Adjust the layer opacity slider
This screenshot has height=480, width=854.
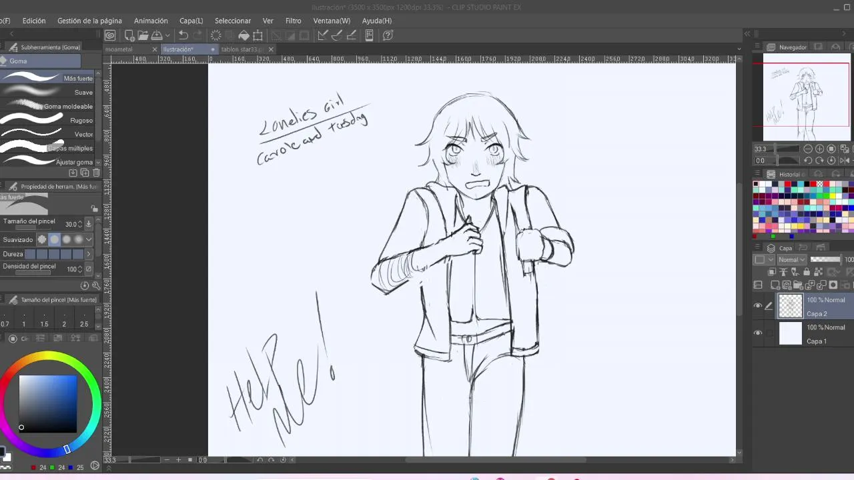825,259
